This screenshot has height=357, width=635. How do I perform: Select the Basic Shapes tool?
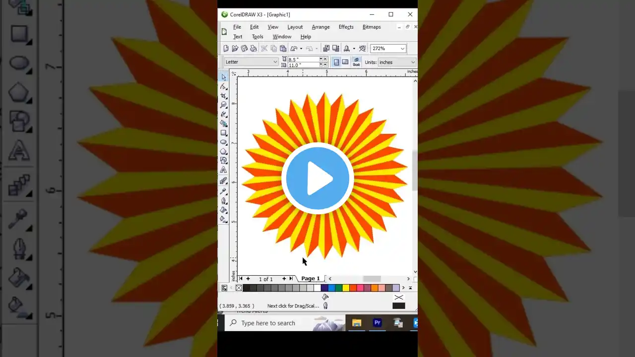click(x=224, y=160)
